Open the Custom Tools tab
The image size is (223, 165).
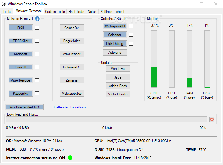pos(55,12)
